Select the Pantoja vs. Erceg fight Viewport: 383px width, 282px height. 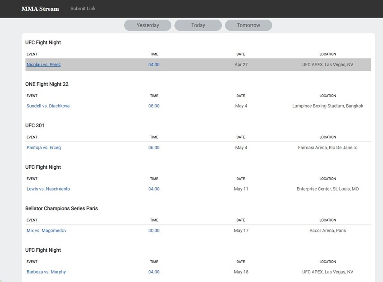point(43,148)
